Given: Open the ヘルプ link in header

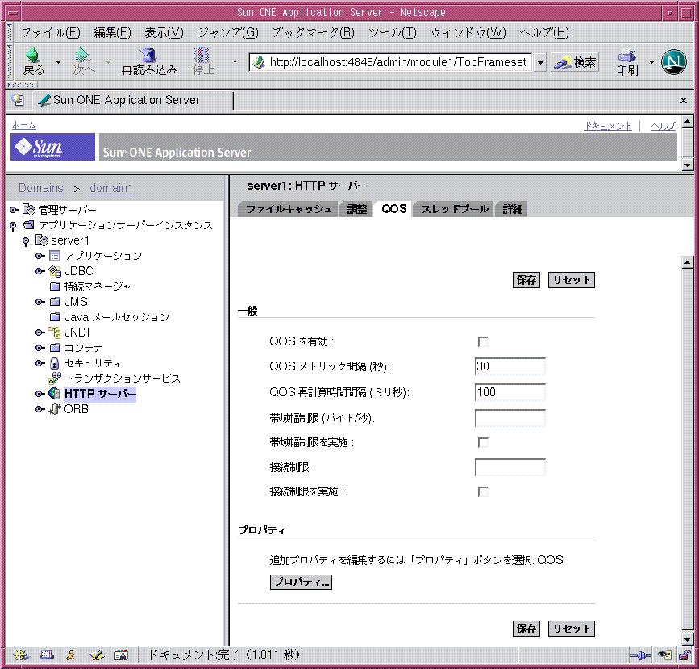Looking at the screenshot, I should click(x=663, y=127).
